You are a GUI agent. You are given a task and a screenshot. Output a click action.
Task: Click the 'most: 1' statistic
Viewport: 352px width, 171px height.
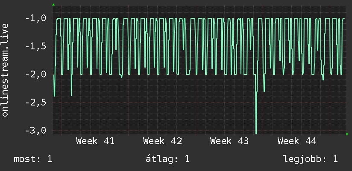pyautogui.click(x=33, y=159)
